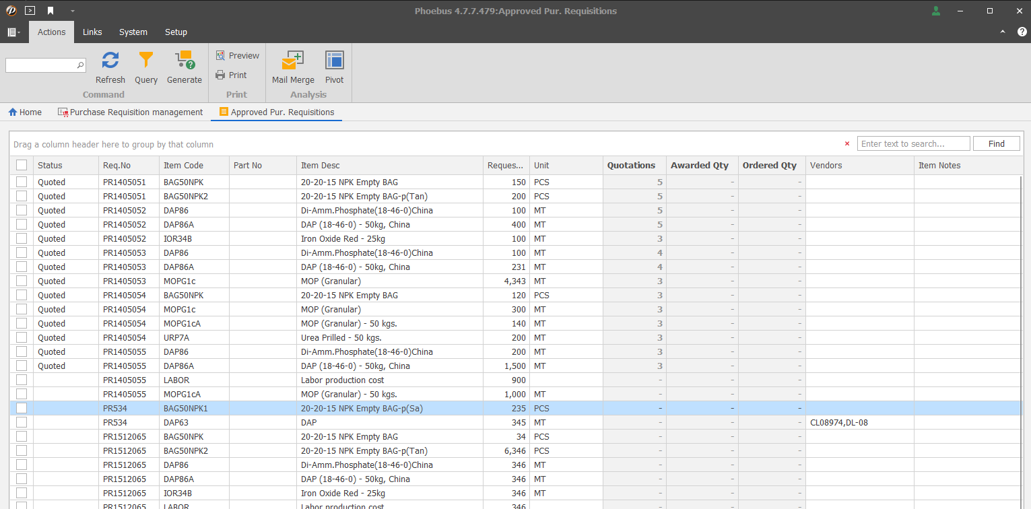Select the DAP description cell for DAP63
The height and width of the screenshot is (509, 1031).
pyautogui.click(x=390, y=422)
